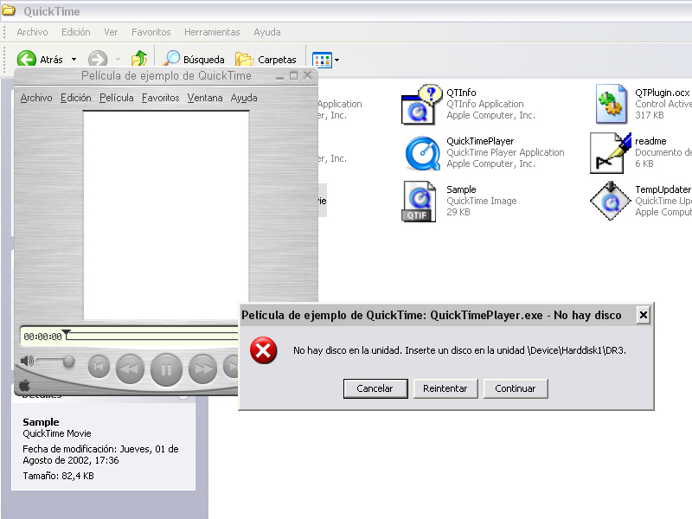Open the Película menu in QuickTime player
Viewport: 692px width, 519px height.
tap(117, 98)
